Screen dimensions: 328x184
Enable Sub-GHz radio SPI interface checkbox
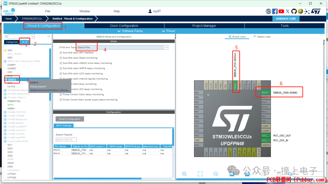61,53
